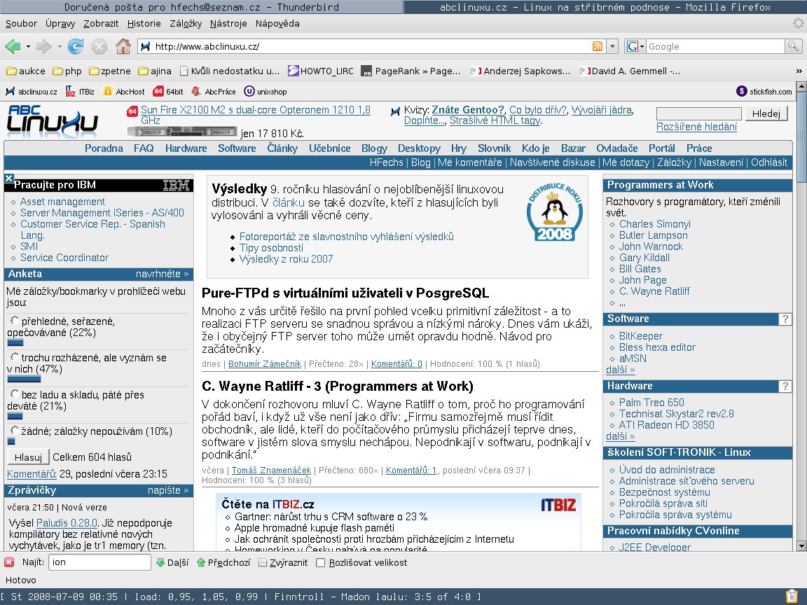The width and height of the screenshot is (807, 605).
Task: Open the aukce bookmarks folder
Action: point(26,71)
